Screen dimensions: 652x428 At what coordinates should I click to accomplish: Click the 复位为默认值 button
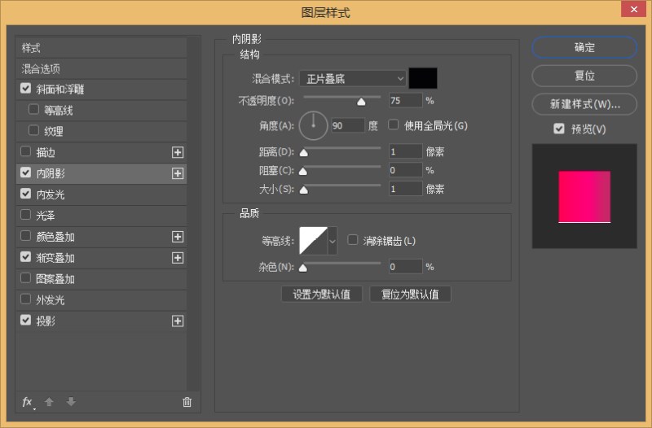click(410, 295)
